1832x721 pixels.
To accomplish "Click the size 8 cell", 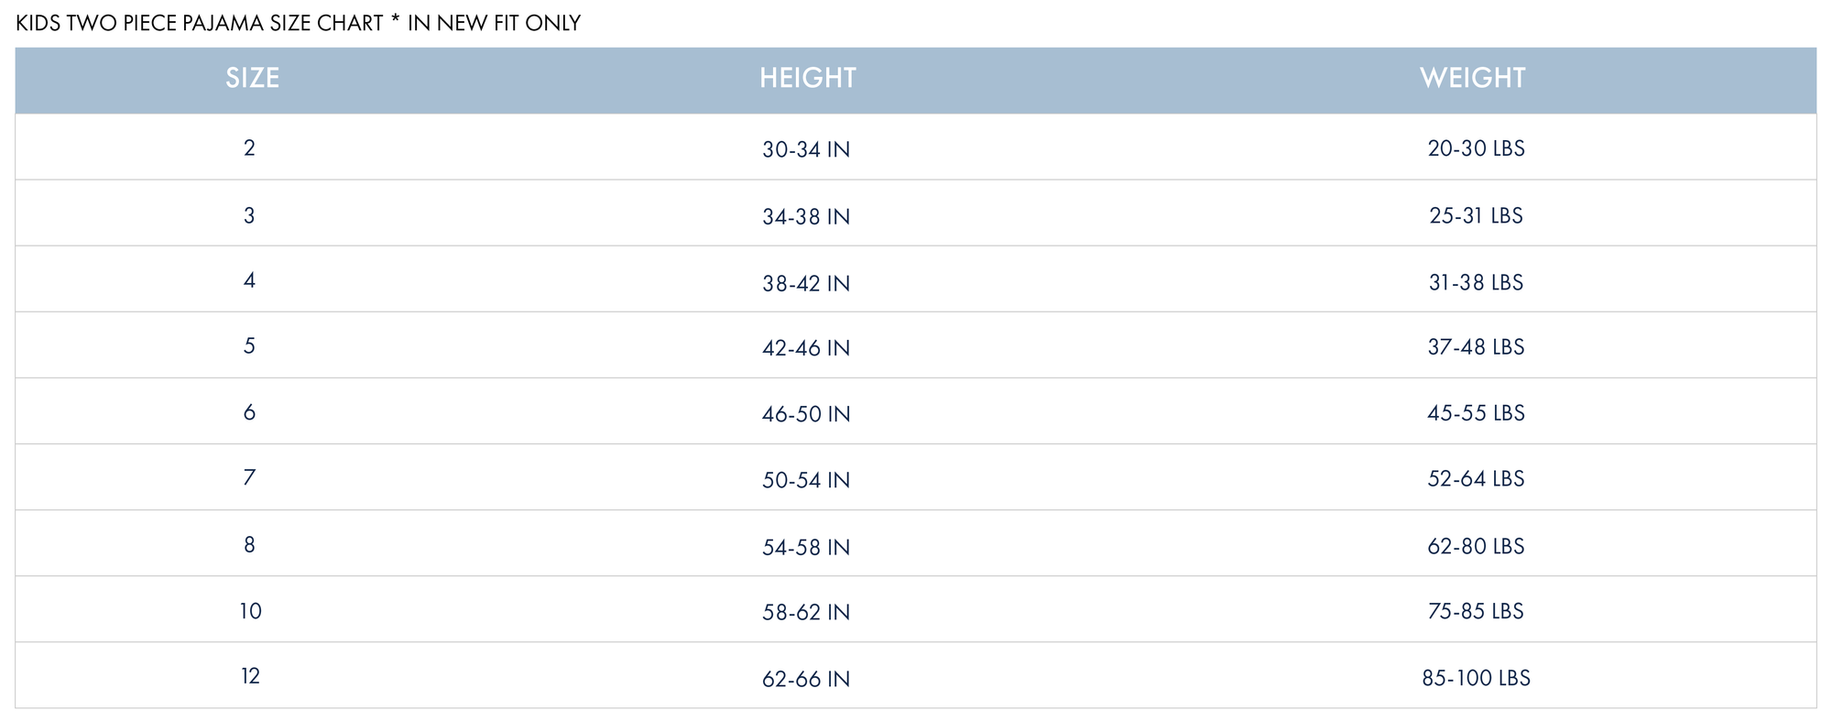I will point(249,545).
